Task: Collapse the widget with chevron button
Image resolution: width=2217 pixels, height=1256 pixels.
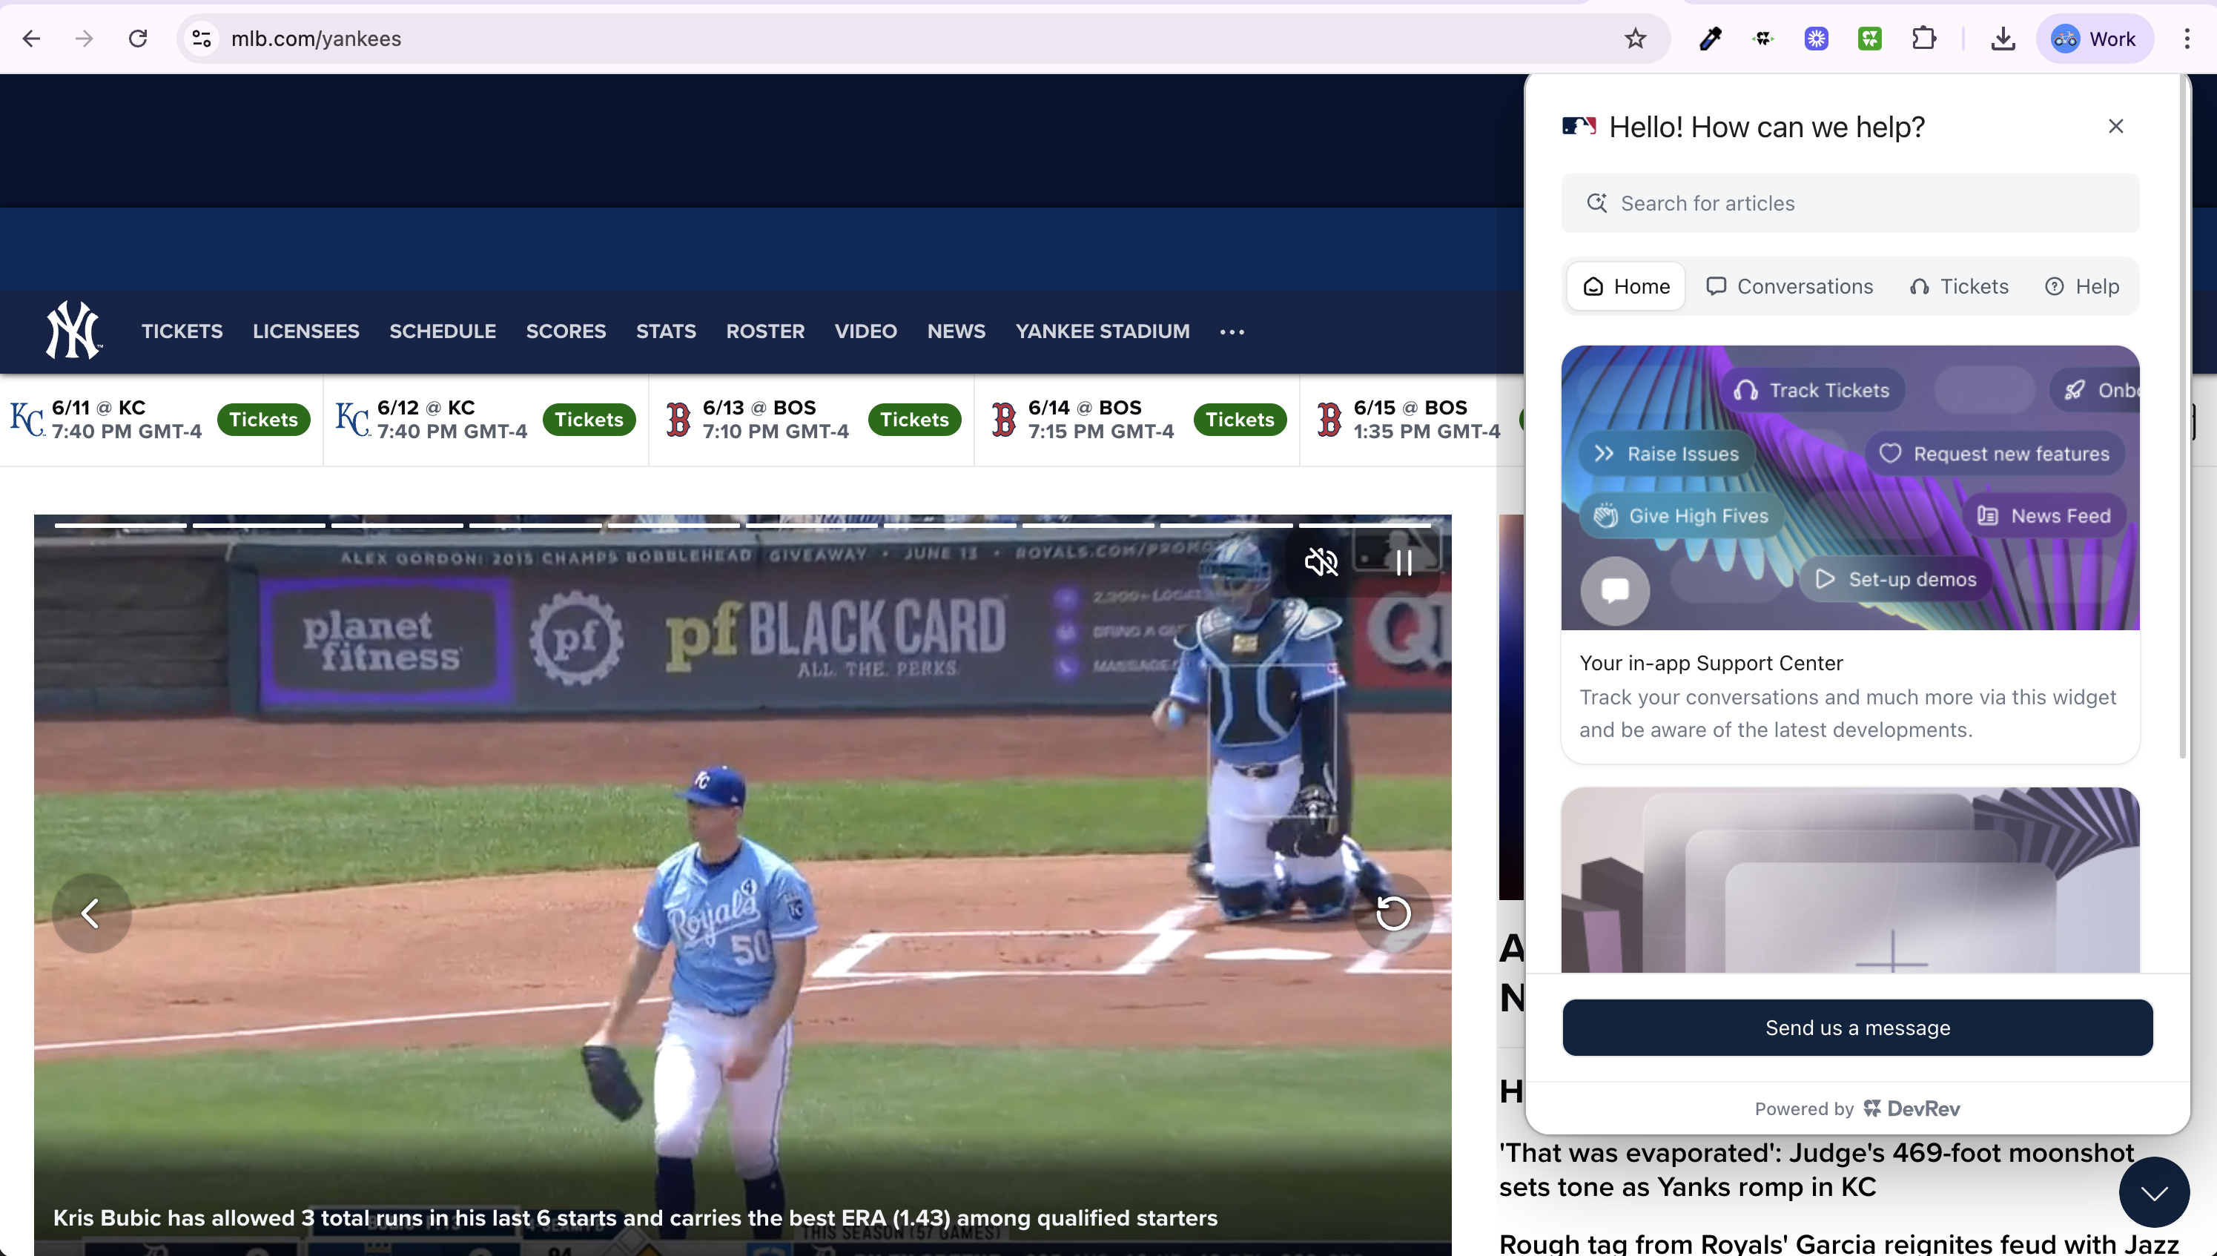Action: click(2154, 1192)
